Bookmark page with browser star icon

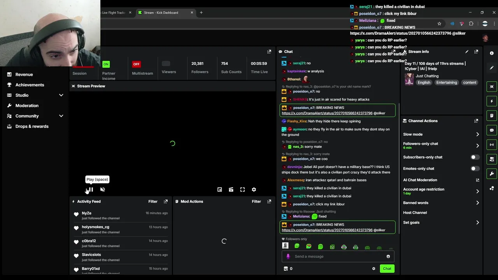click(x=439, y=24)
